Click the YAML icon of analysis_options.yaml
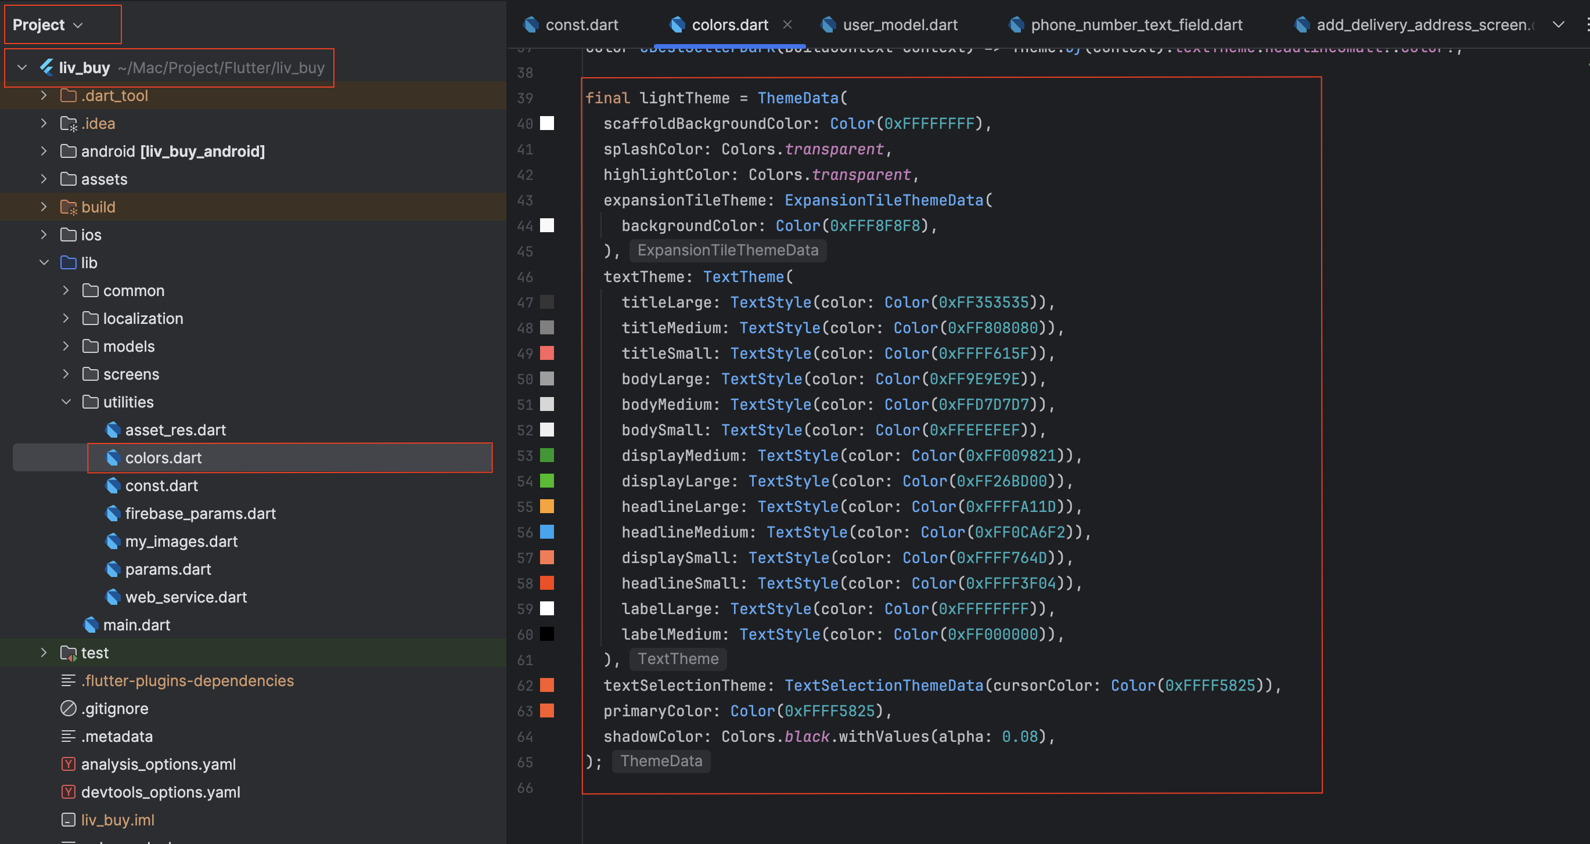 tap(69, 764)
